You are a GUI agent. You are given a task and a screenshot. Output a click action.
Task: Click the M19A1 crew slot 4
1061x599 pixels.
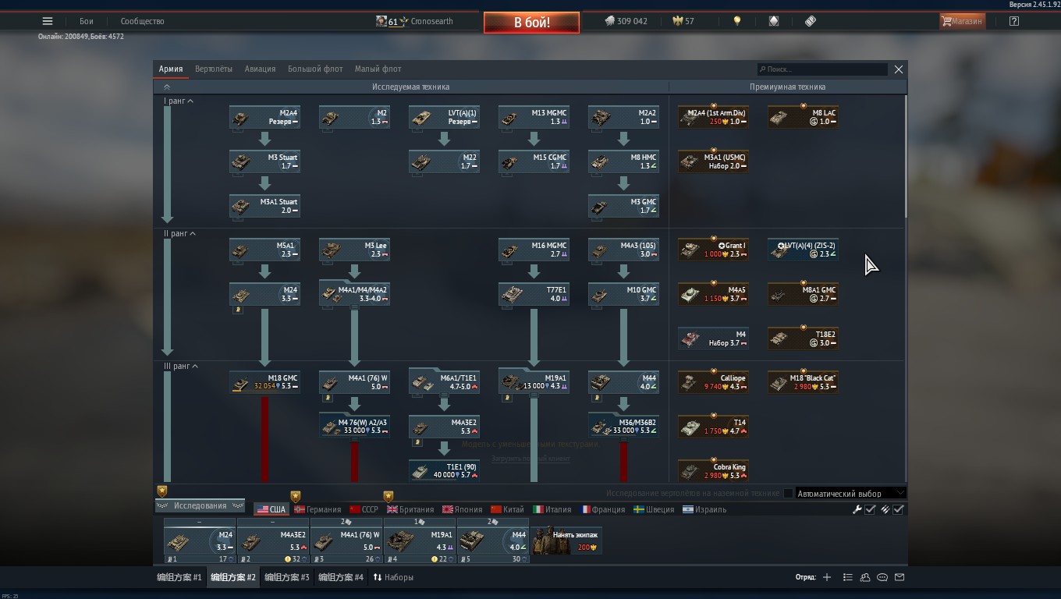tap(419, 542)
